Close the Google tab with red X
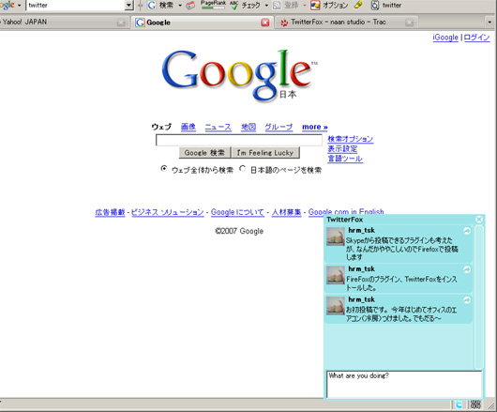 (x=265, y=23)
